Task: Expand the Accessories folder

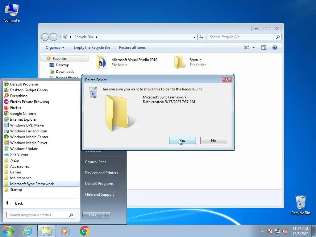Action: click(41, 166)
